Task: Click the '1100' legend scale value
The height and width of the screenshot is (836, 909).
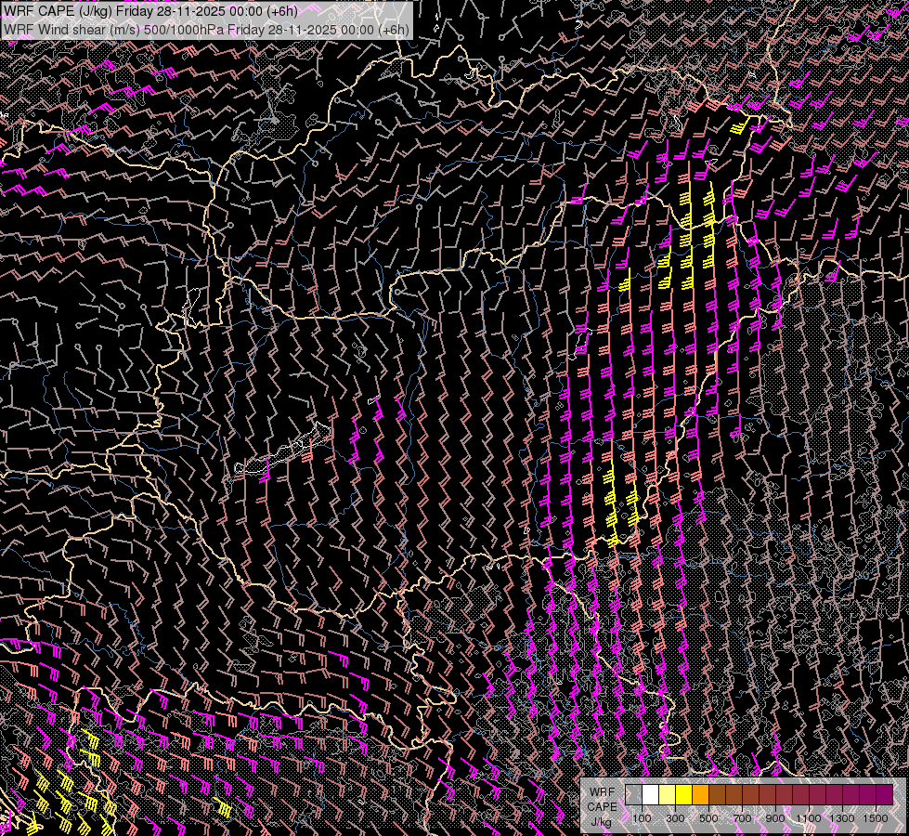Action: [808, 818]
